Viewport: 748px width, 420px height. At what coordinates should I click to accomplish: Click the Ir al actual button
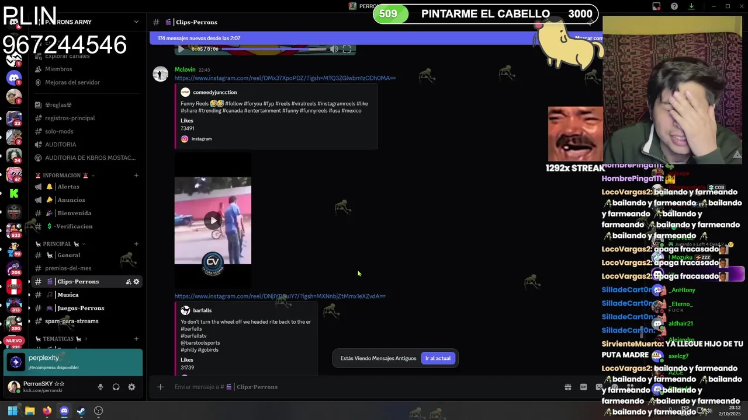point(438,358)
